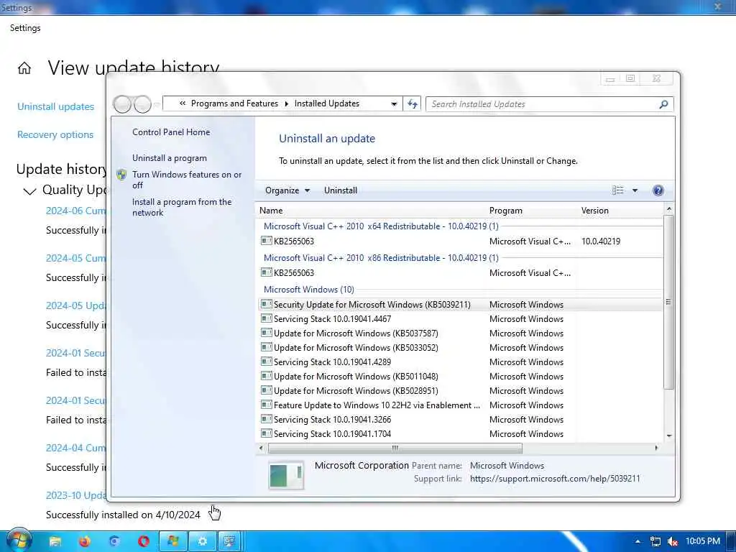Screen dimensions: 736x552
Task: Click the icon of Update KB5037587
Action: 266,333
